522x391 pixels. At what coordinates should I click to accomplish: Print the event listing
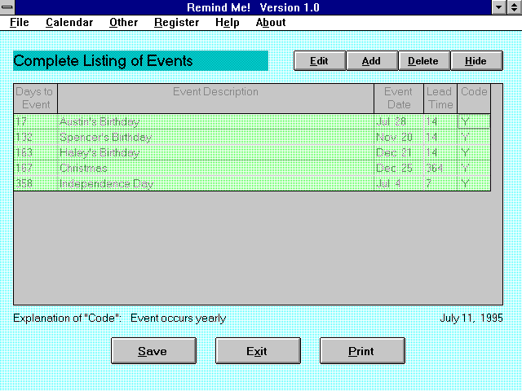coord(361,351)
